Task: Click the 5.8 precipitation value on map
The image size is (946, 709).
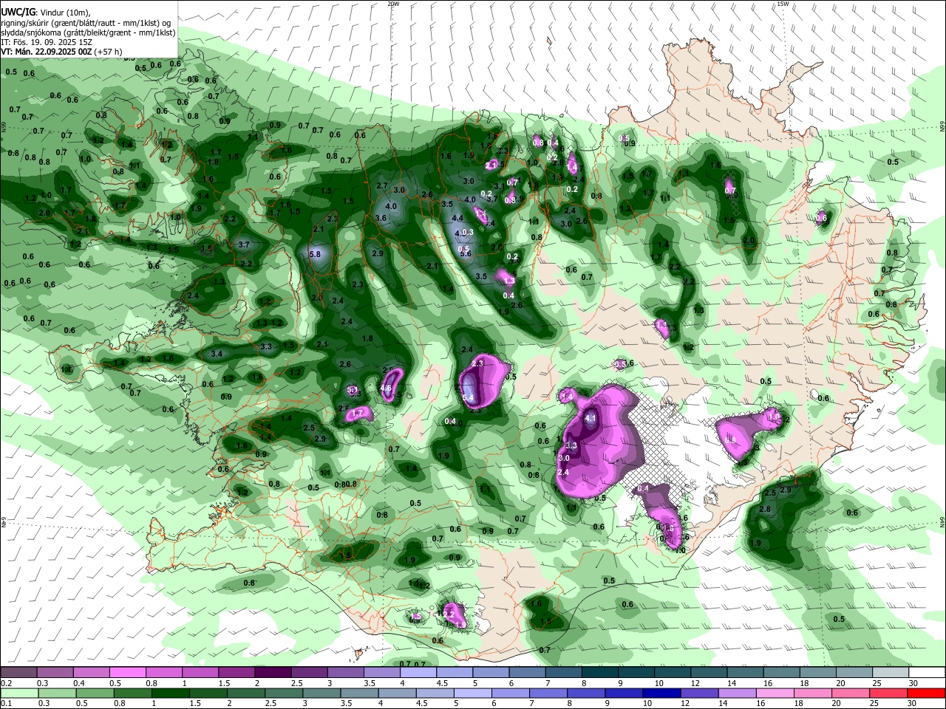Action: (x=315, y=253)
